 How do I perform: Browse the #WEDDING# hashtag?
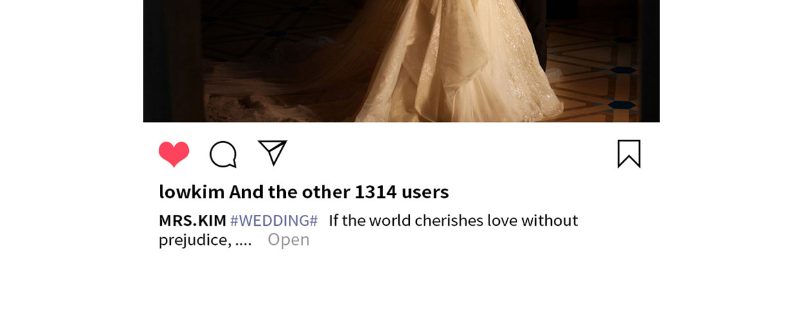(x=274, y=221)
